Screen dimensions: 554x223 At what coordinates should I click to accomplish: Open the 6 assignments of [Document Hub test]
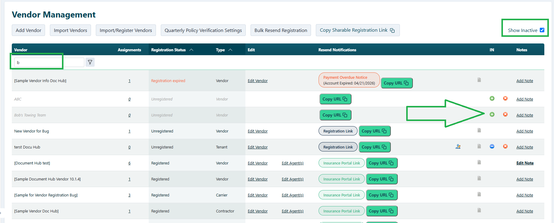(x=129, y=163)
